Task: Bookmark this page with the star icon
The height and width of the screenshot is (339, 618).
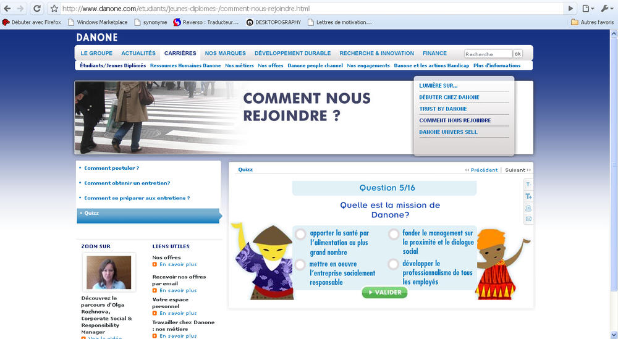Action: click(x=54, y=8)
